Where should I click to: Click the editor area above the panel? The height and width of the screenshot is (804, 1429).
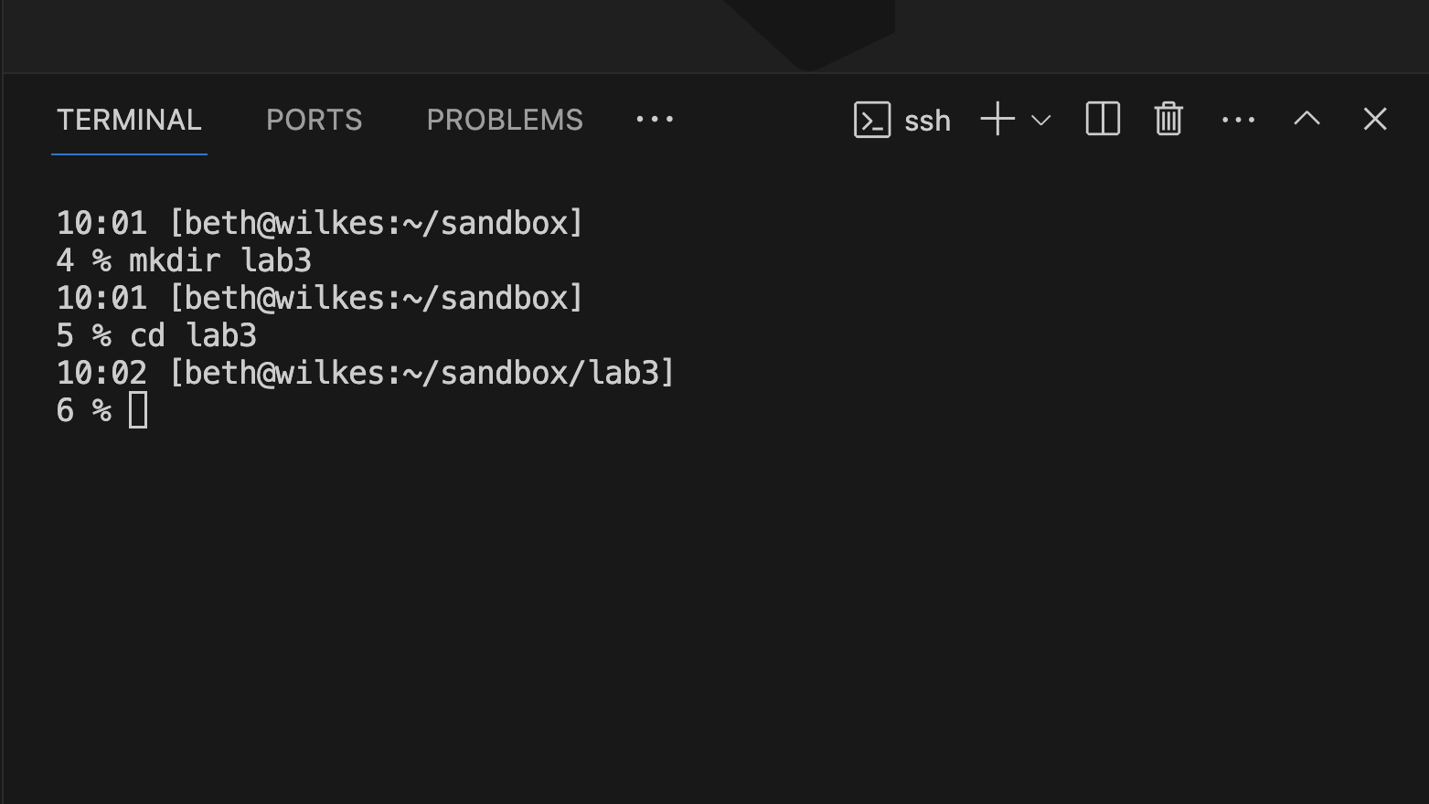coord(366,35)
